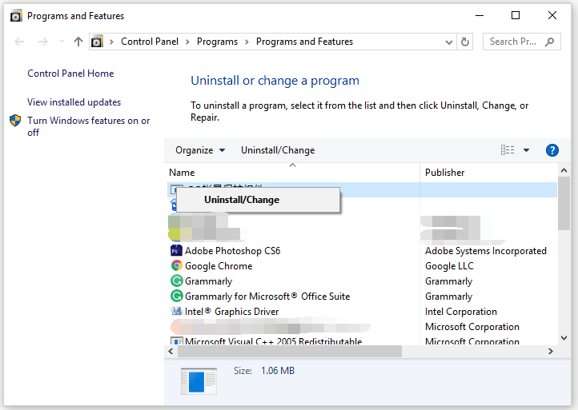Open the view options dropdown arrow

coord(527,150)
